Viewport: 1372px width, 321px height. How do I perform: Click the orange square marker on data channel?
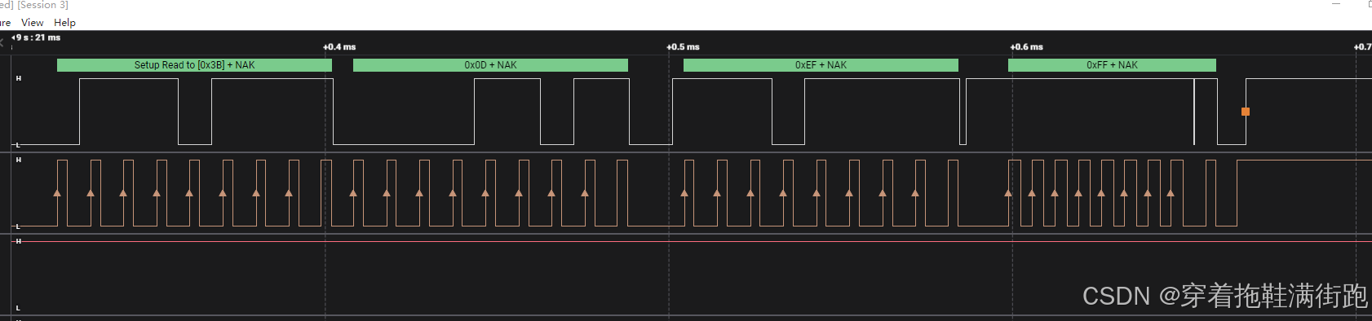pyautogui.click(x=1246, y=112)
